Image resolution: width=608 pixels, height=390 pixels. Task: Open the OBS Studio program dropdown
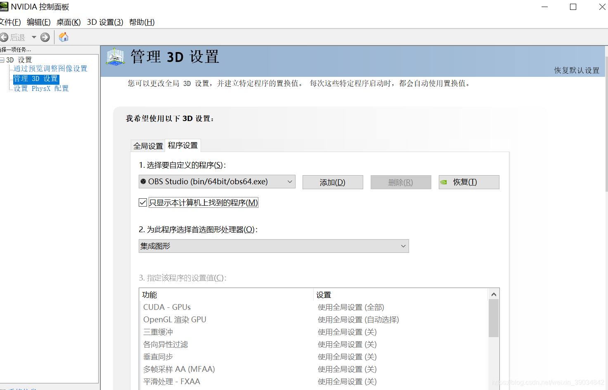click(x=217, y=181)
